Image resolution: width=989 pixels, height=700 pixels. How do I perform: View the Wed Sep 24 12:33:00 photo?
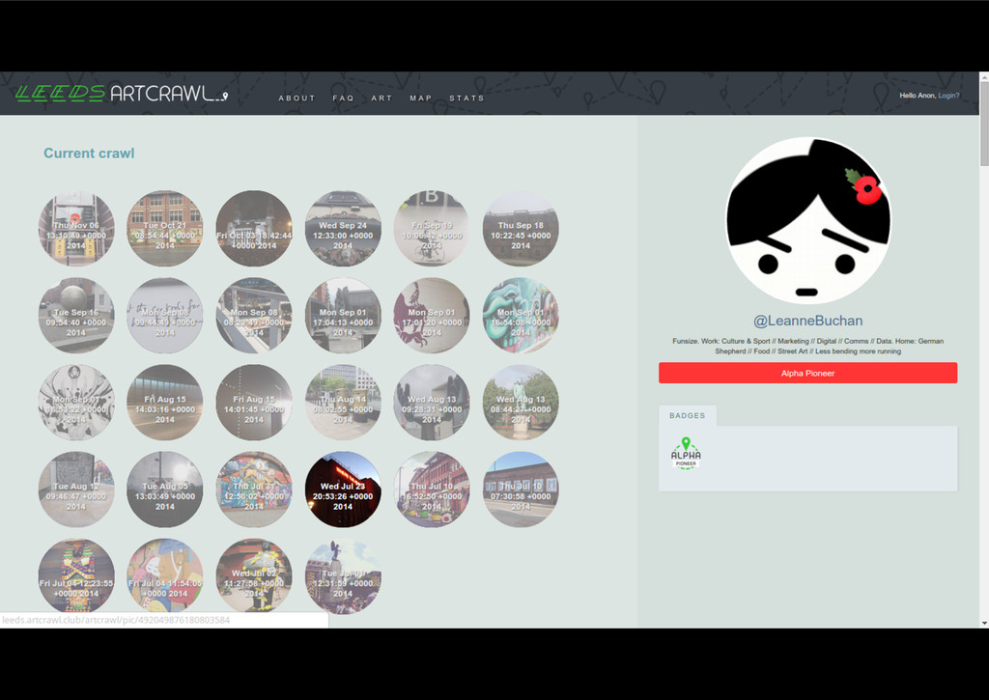(343, 228)
